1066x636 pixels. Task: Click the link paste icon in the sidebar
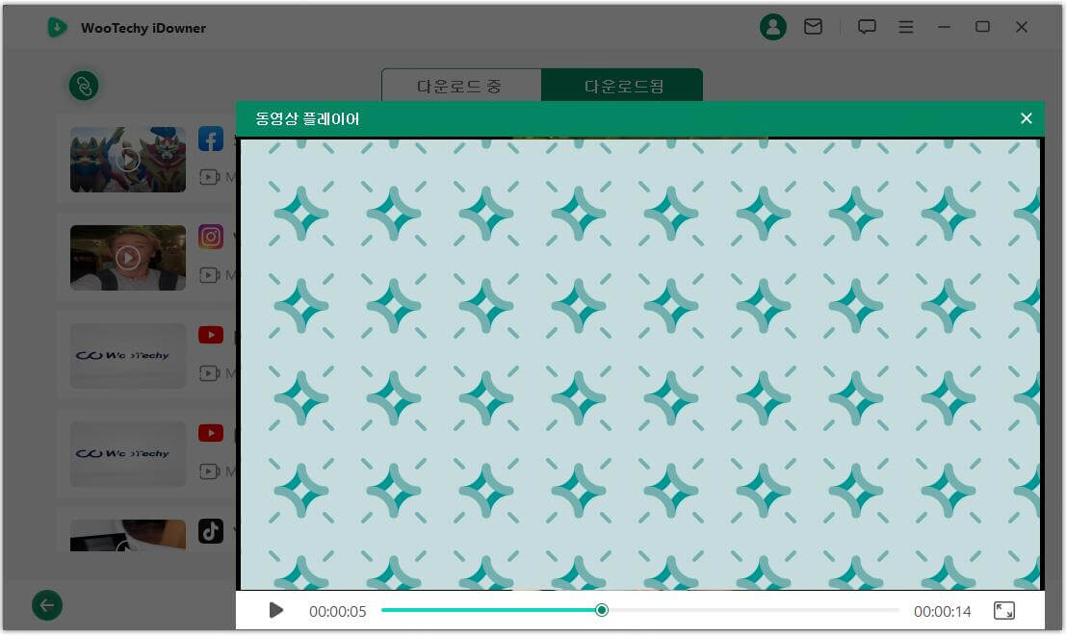coord(84,86)
